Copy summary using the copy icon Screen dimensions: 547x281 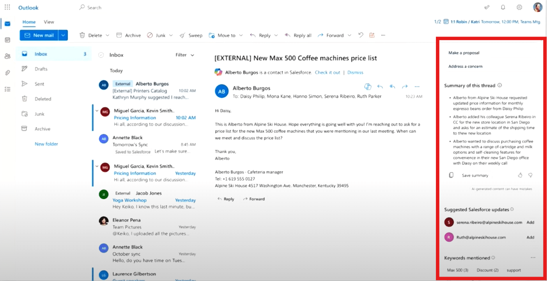click(451, 176)
